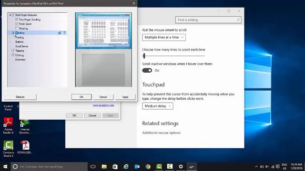Click the Defaults button
This screenshot has width=305, height=171.
(x=20, y=97)
